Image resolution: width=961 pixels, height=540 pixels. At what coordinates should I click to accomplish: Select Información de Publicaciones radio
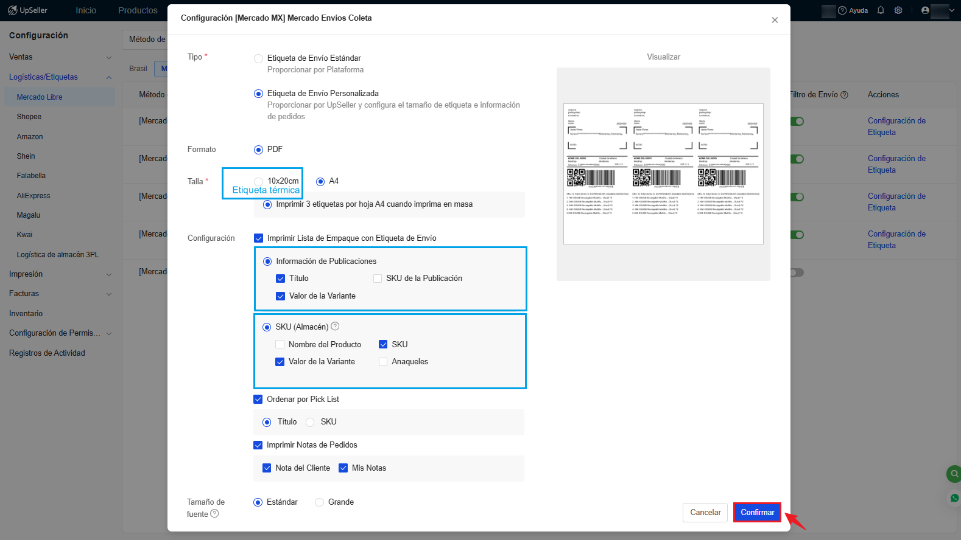click(x=267, y=261)
